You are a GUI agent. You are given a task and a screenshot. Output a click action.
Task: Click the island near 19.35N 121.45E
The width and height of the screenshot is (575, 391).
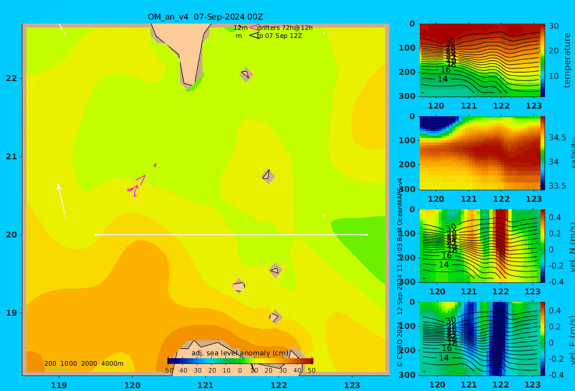[x=239, y=286]
